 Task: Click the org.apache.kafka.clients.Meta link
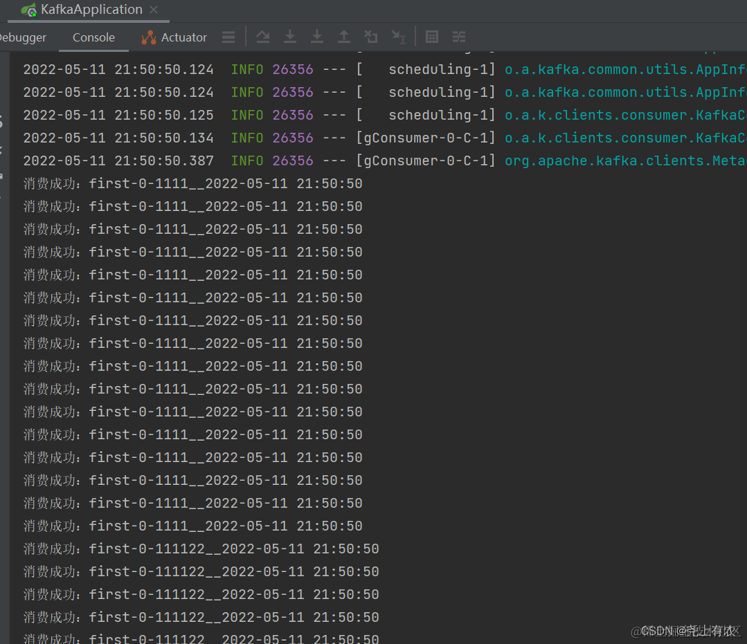[626, 161]
